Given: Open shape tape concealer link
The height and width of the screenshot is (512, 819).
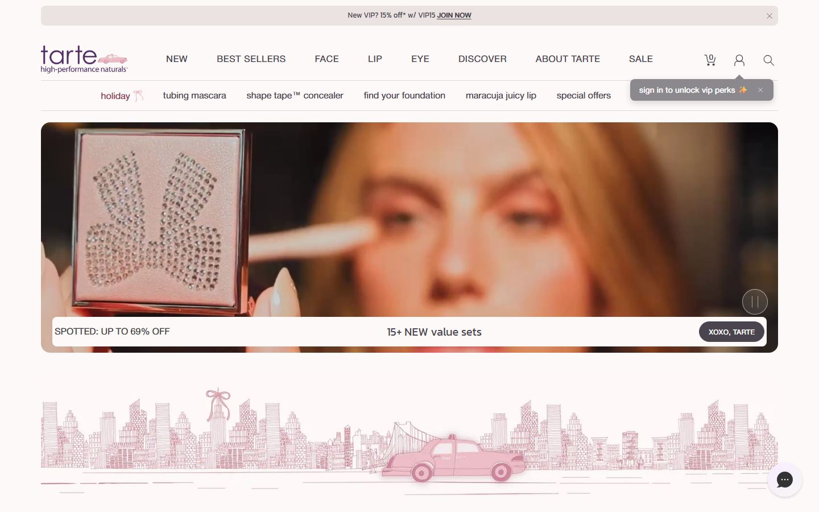Looking at the screenshot, I should click(x=295, y=96).
